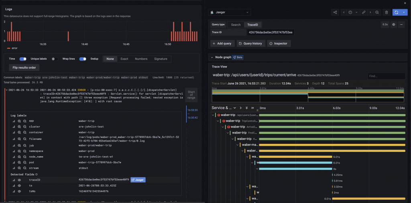This screenshot has height=203, width=411.
Task: Click the link (sync time) icon
Action: 364,12
